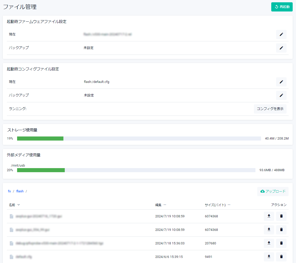The image size is (296, 263).
Task: Delete the file sized 207680 bytes
Action: [281, 243]
